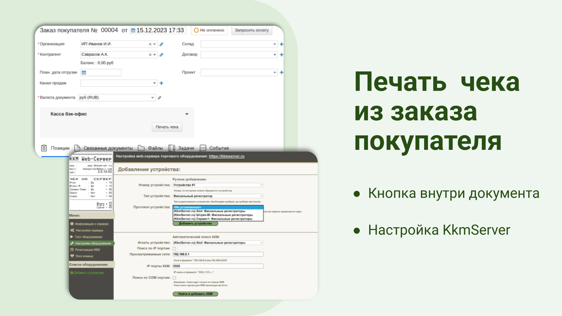Click the План. дата отгрузки date field
562x316 pixels.
101,73
